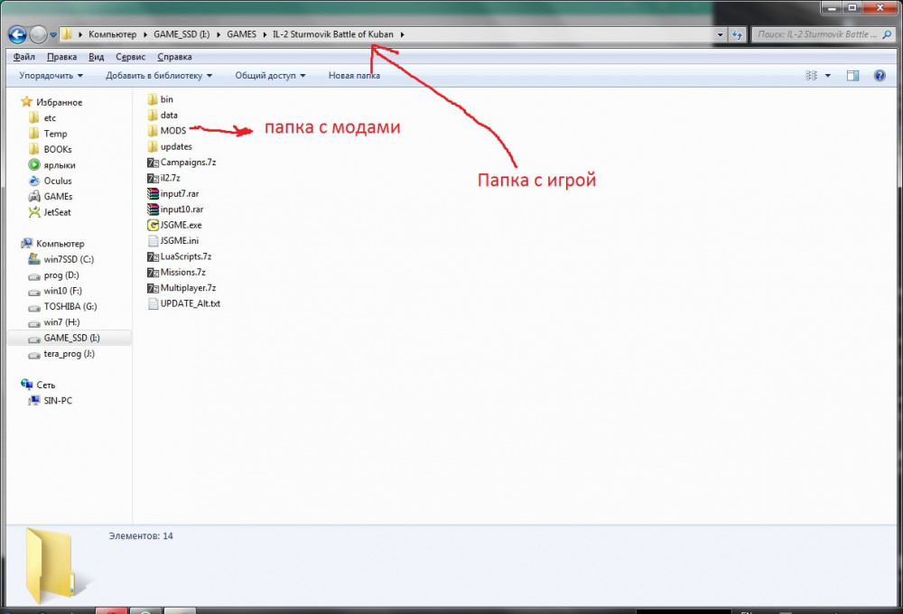The height and width of the screenshot is (614, 903).
Task: Open the Вид menu
Action: point(97,57)
